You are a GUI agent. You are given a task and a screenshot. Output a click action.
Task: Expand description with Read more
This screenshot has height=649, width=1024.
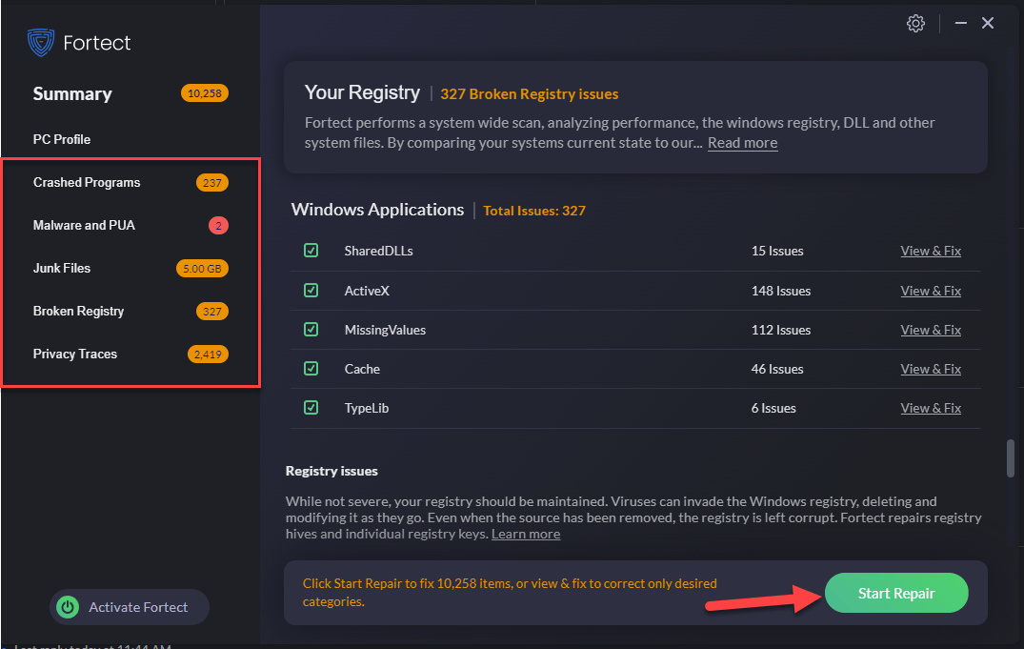click(x=742, y=143)
